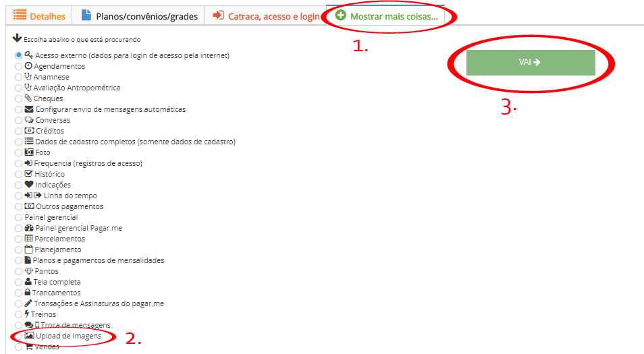This screenshot has height=354, width=644.
Task: Open the Mostrar mais coisas tab
Action: [386, 16]
